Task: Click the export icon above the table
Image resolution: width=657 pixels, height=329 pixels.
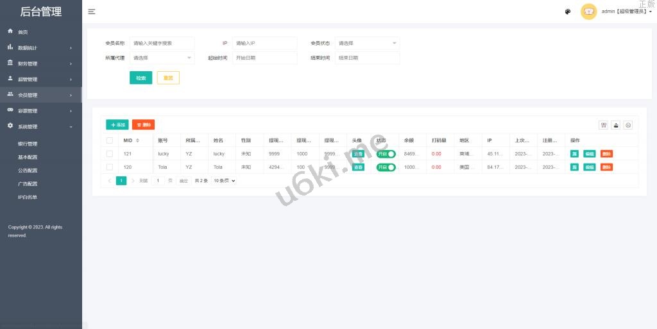Action: click(615, 125)
